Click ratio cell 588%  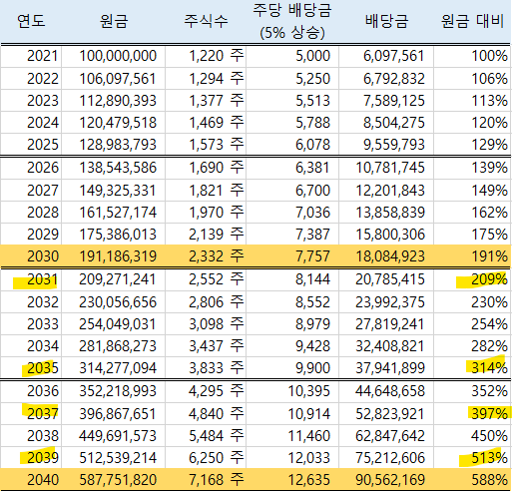click(490, 480)
